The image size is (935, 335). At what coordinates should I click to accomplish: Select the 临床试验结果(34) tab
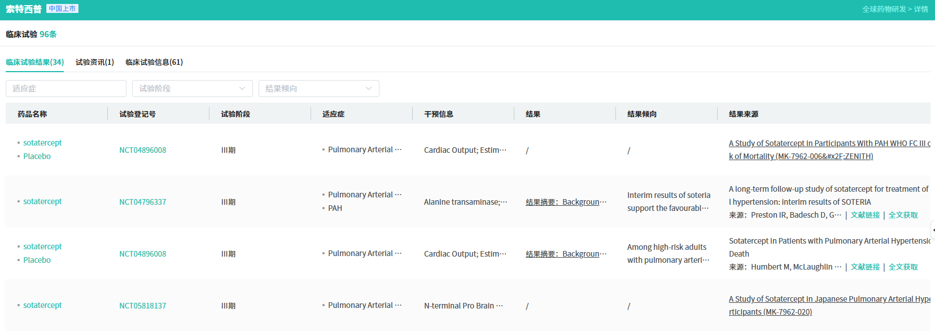point(35,62)
